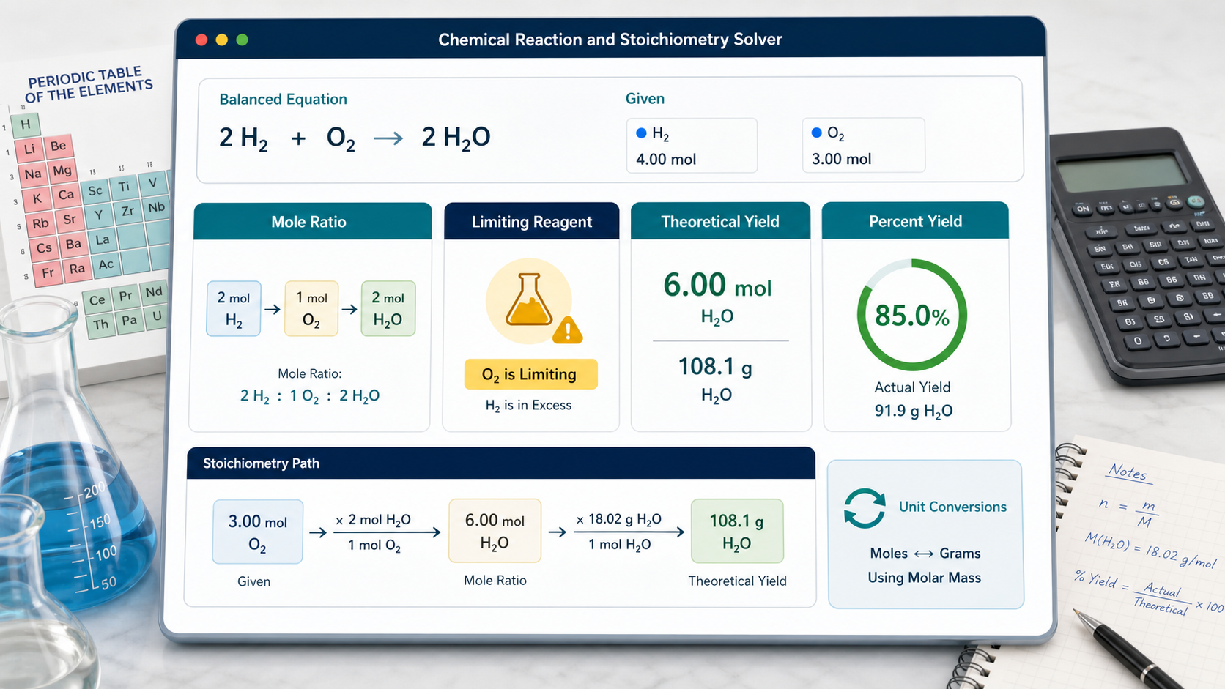Click the 'O₂ is Limiting' yellow badge
This screenshot has width=1225, height=689.
531,374
